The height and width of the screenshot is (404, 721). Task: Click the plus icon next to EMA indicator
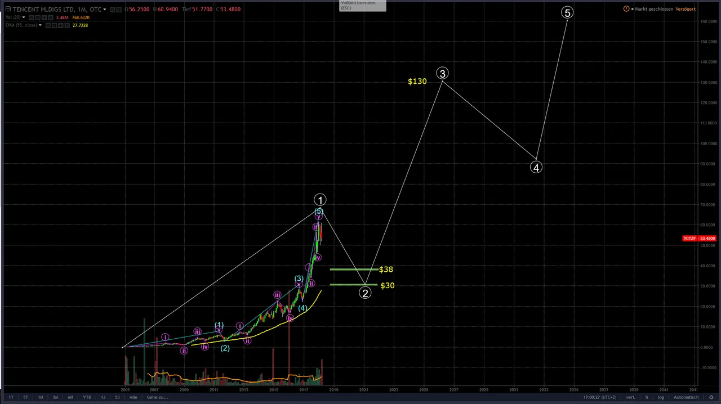pos(60,25)
